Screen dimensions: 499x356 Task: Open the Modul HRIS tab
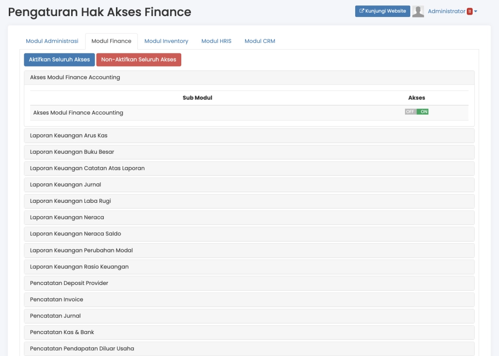pyautogui.click(x=216, y=41)
